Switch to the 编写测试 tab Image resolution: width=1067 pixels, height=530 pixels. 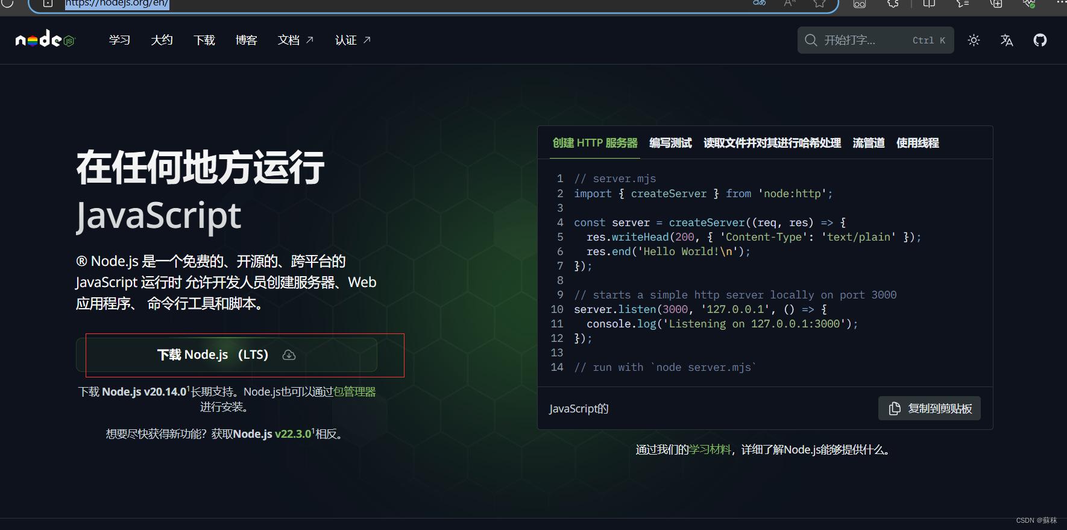pos(670,143)
